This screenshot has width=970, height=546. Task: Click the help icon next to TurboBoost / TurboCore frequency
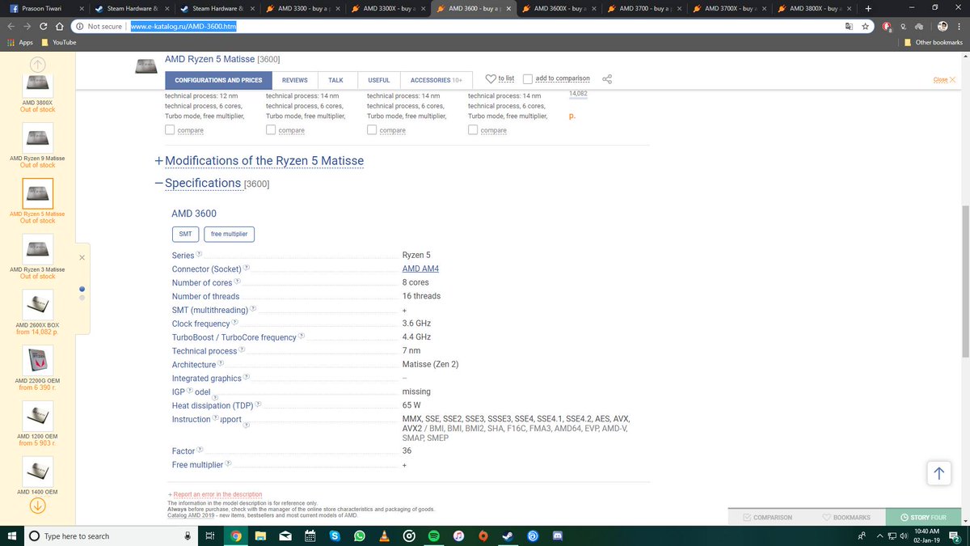302,336
